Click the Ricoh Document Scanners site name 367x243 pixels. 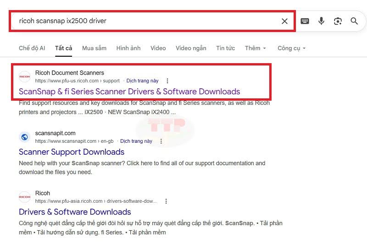70,73
